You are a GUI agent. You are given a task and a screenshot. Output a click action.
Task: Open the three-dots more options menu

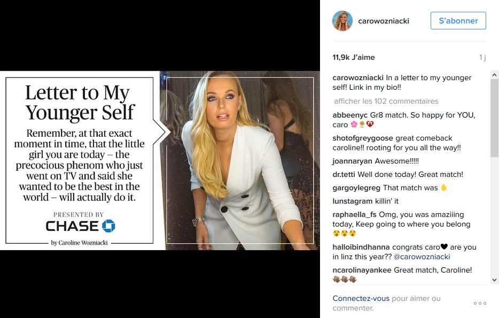(480, 303)
